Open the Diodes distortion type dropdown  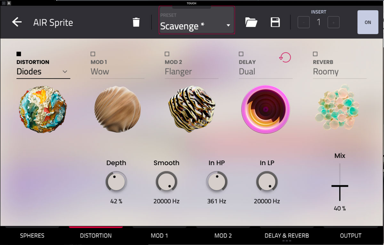(x=43, y=72)
